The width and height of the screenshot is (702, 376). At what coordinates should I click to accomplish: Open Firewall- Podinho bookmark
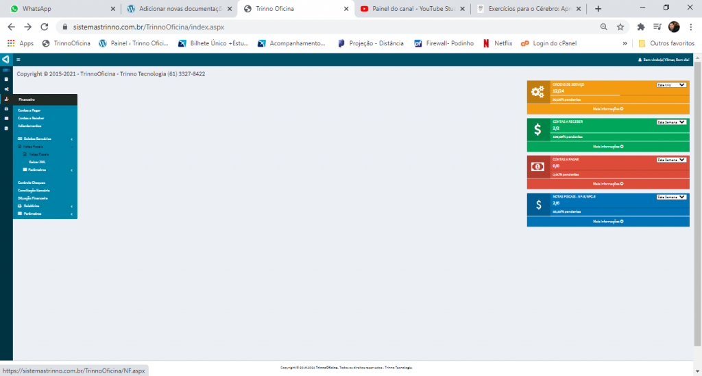pos(444,43)
